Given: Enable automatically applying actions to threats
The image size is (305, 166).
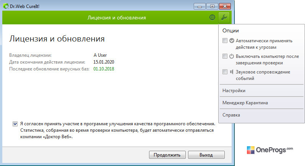Looking at the screenshot, I should 225,40.
